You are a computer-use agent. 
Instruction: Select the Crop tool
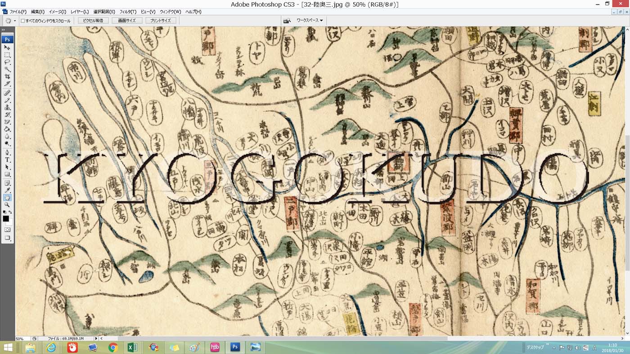[x=7, y=77]
